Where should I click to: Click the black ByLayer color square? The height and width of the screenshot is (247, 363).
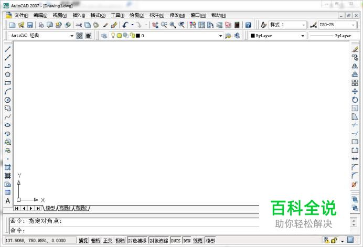point(252,36)
